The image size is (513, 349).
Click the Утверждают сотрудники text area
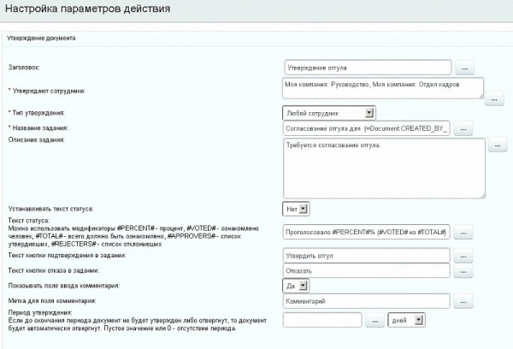pyautogui.click(x=376, y=89)
